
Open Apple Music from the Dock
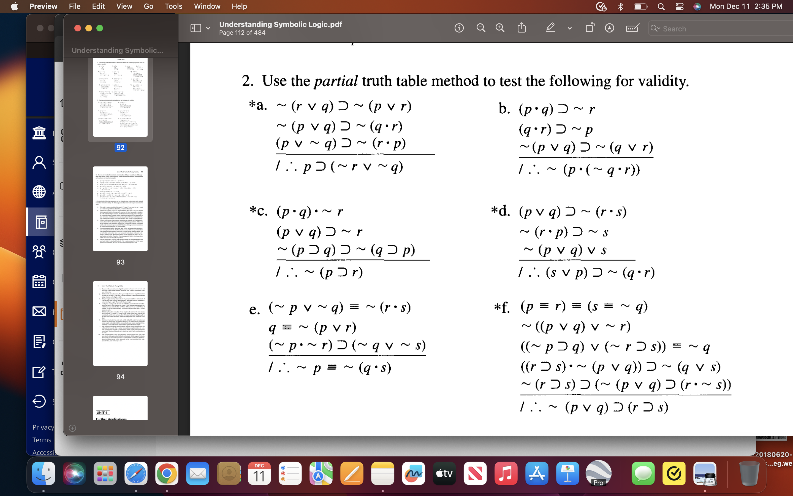coord(506,473)
